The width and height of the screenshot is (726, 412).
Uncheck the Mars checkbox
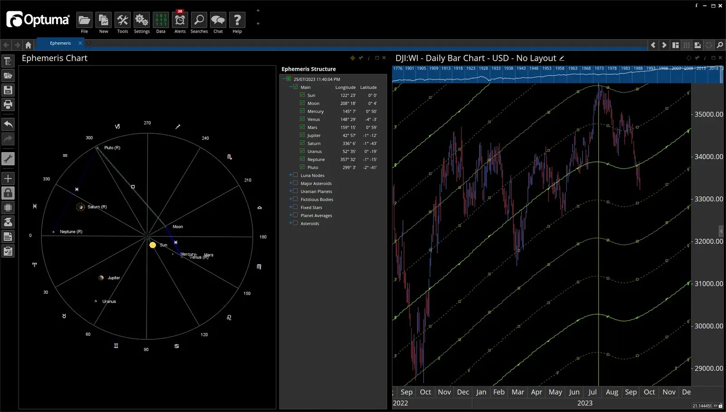click(302, 127)
